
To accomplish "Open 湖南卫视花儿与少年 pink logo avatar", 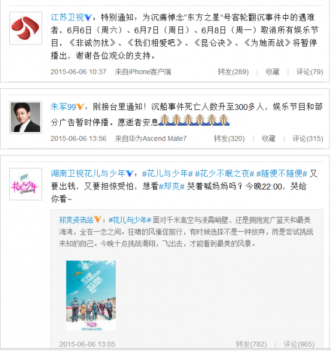I will pyautogui.click(x=26, y=184).
